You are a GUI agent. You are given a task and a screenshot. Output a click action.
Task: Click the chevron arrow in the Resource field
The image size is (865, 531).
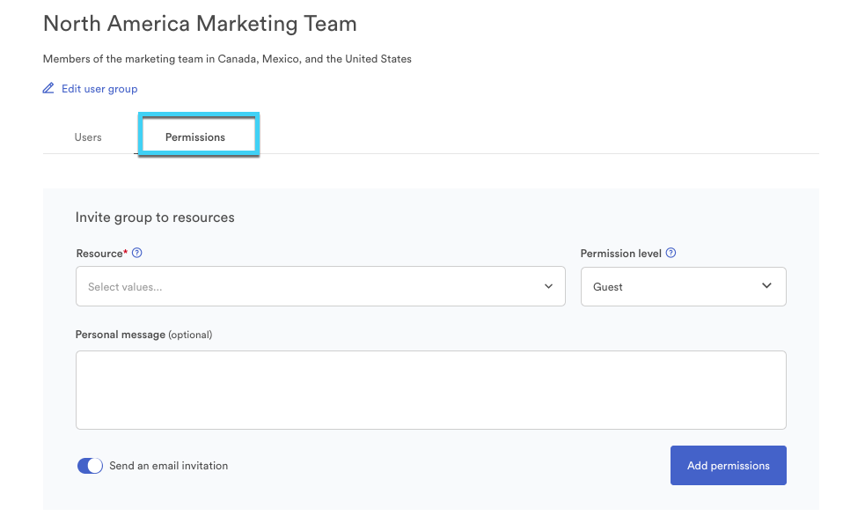548,286
